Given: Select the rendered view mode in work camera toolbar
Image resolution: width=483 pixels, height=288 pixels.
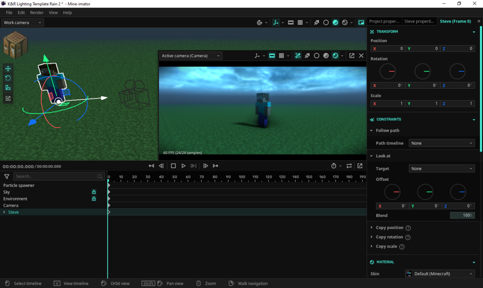Looking at the screenshot, I should pos(345,23).
